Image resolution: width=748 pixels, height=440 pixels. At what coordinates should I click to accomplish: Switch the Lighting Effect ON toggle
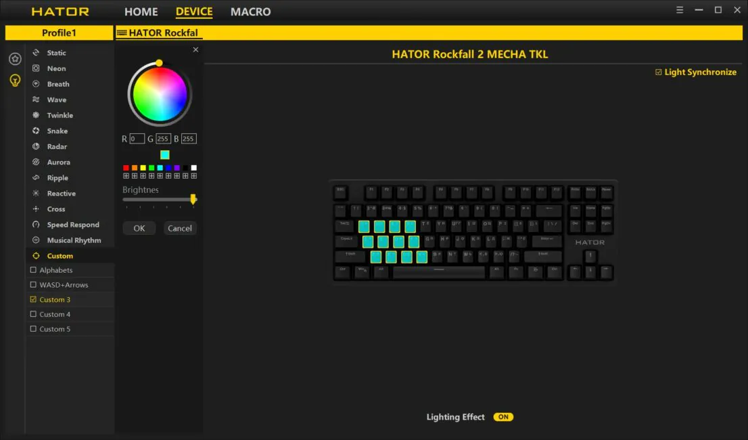tap(503, 417)
